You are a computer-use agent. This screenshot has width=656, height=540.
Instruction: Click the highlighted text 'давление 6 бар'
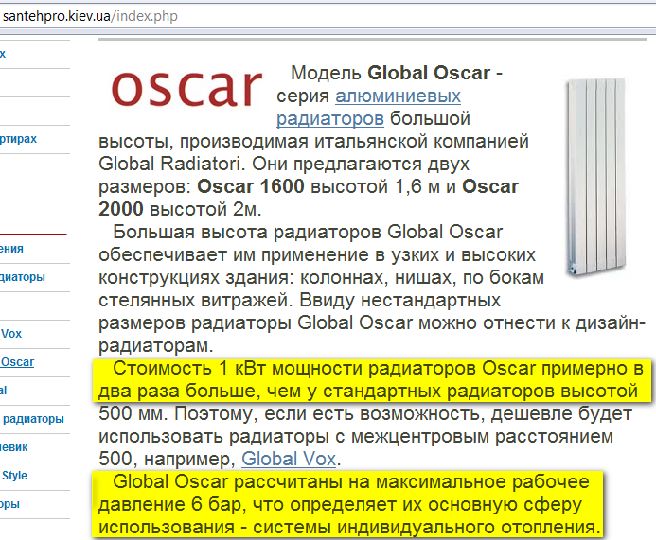(170, 504)
